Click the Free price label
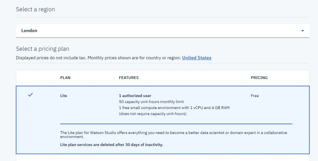Screen dimensions: 318x161 coord(255,96)
